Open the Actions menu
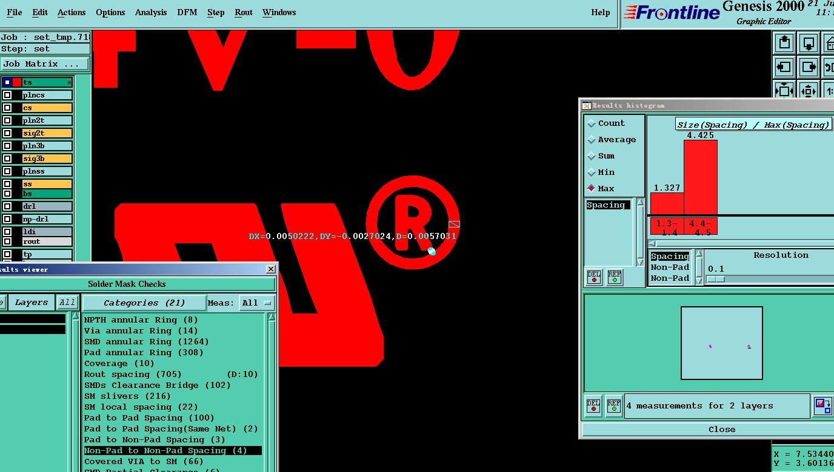Image resolution: width=834 pixels, height=472 pixels. [72, 12]
